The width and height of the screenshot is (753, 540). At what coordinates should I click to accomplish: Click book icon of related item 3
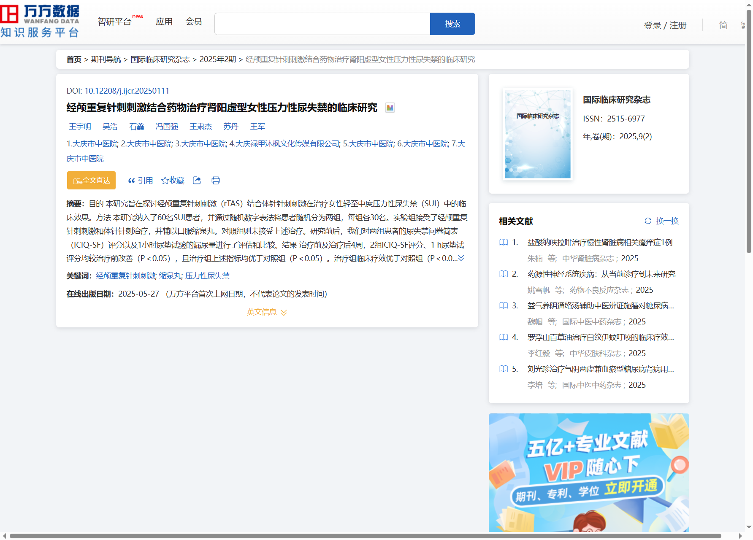pos(504,305)
